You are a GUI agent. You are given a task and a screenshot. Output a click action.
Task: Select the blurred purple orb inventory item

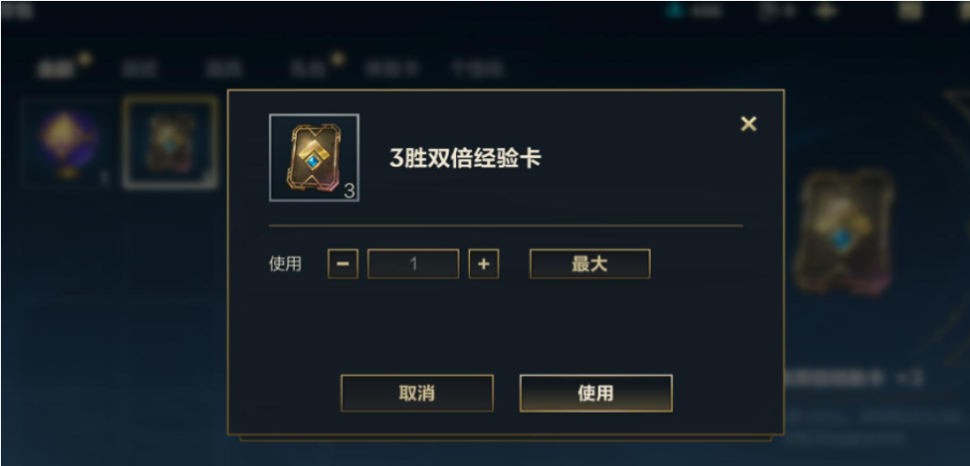tap(68, 143)
